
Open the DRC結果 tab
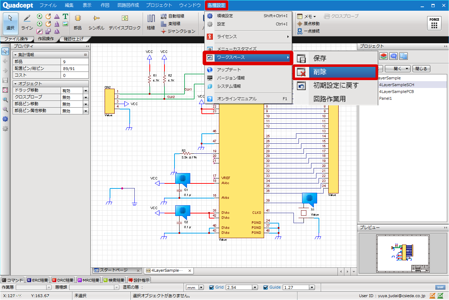(x=63, y=280)
